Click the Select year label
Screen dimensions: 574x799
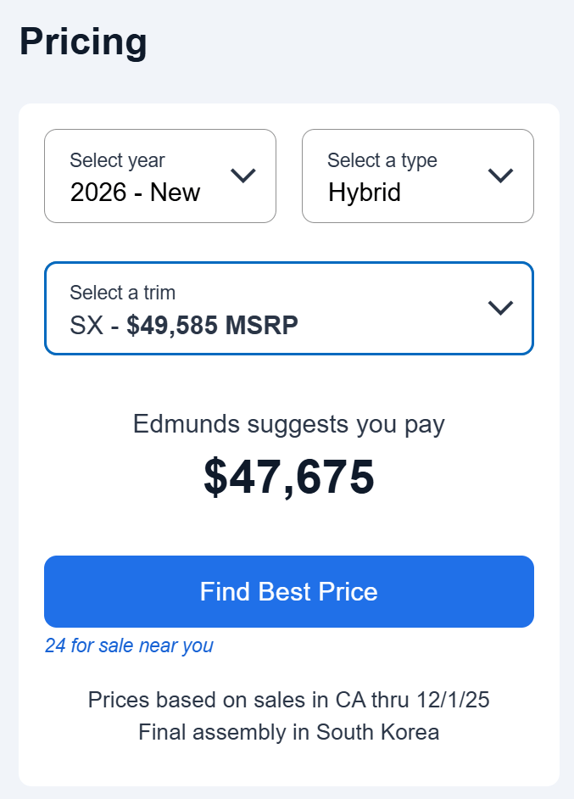pos(117,160)
